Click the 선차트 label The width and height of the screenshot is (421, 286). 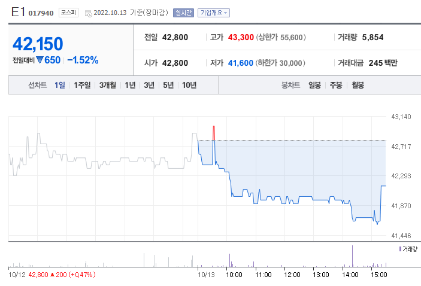click(38, 85)
